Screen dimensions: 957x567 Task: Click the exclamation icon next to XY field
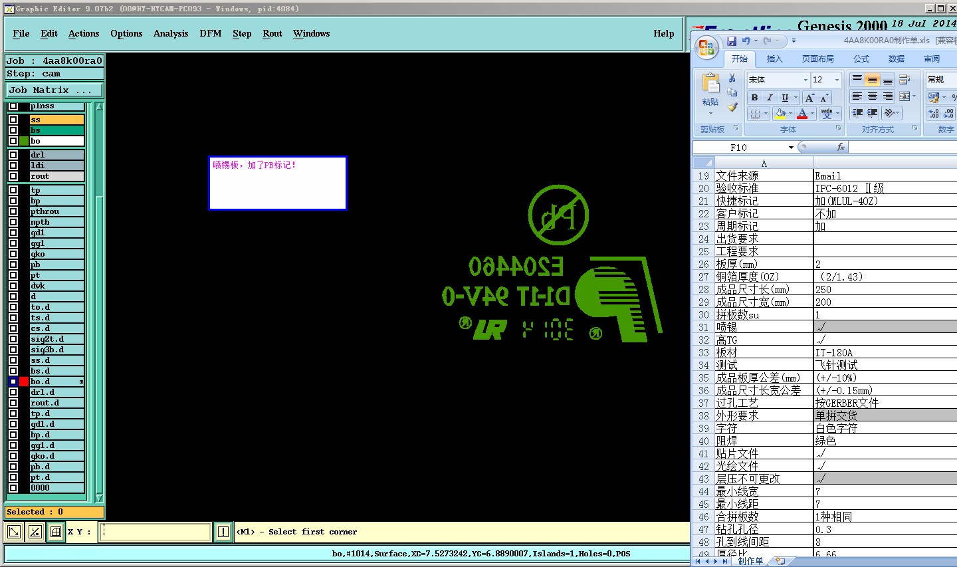(x=223, y=532)
